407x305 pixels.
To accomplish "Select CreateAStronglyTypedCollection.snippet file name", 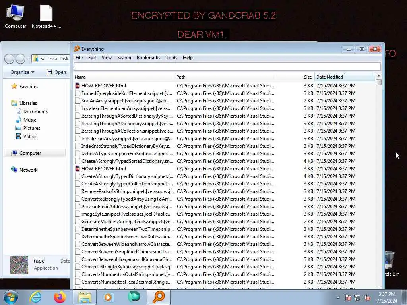I will (x=127, y=183).
